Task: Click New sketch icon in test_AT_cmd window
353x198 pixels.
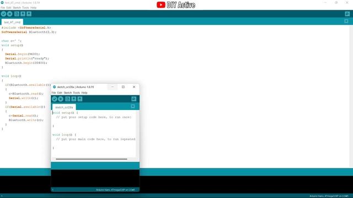Action: tap(17, 14)
